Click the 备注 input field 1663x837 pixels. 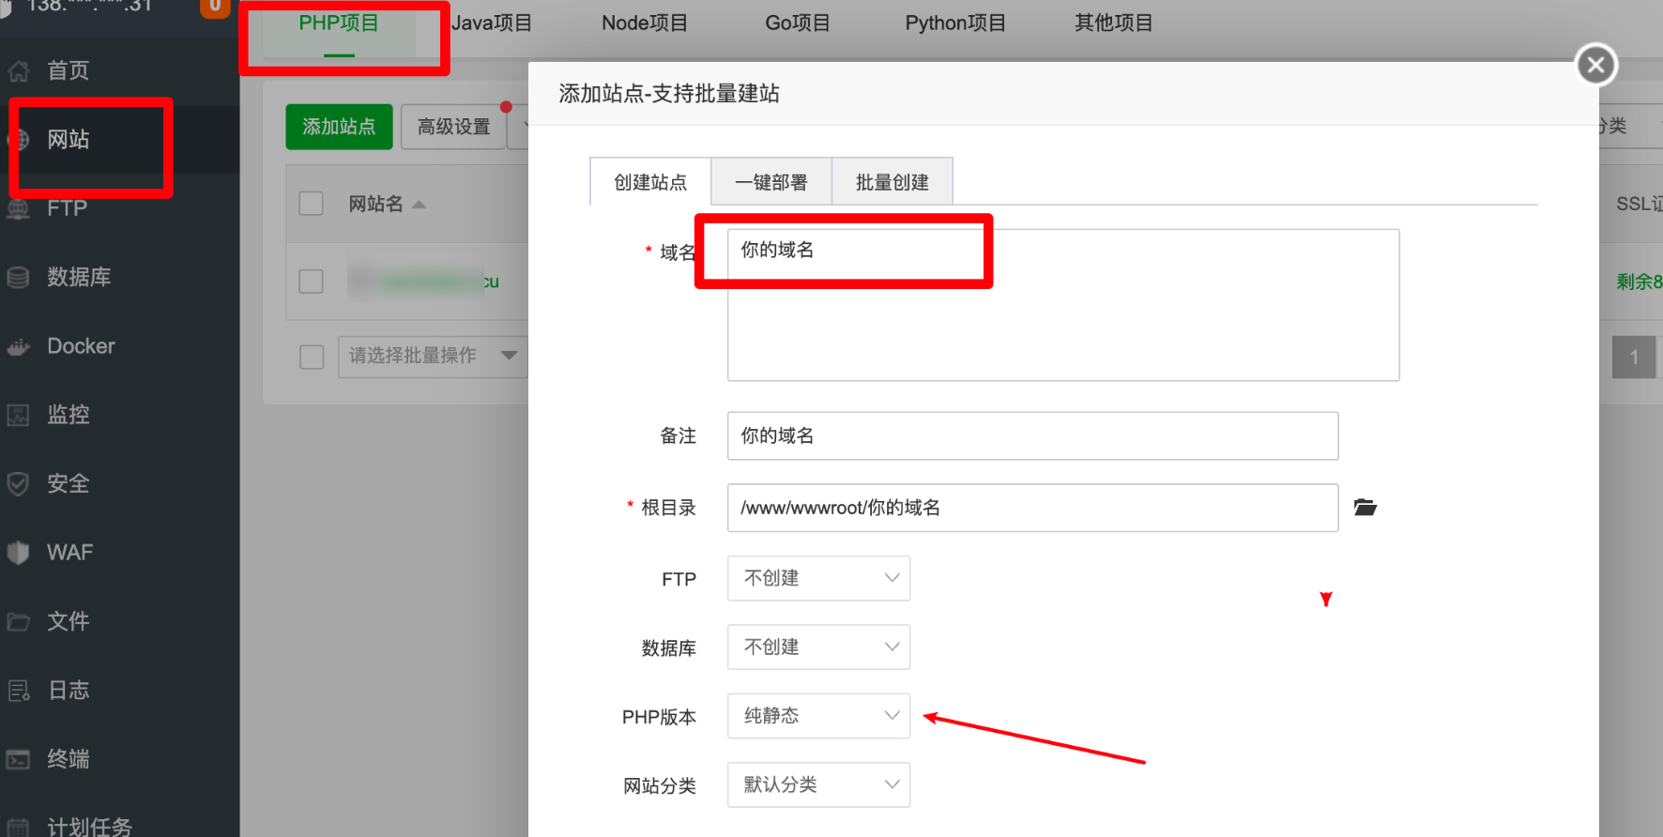coord(1032,436)
